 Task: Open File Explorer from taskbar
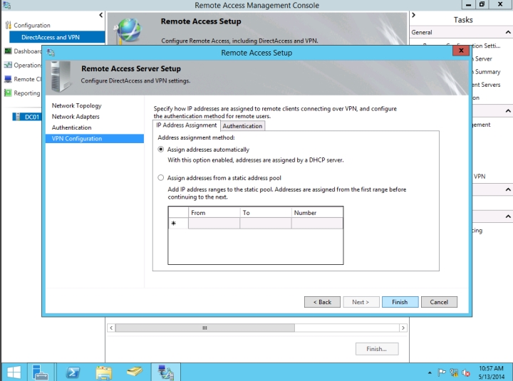pos(104,372)
